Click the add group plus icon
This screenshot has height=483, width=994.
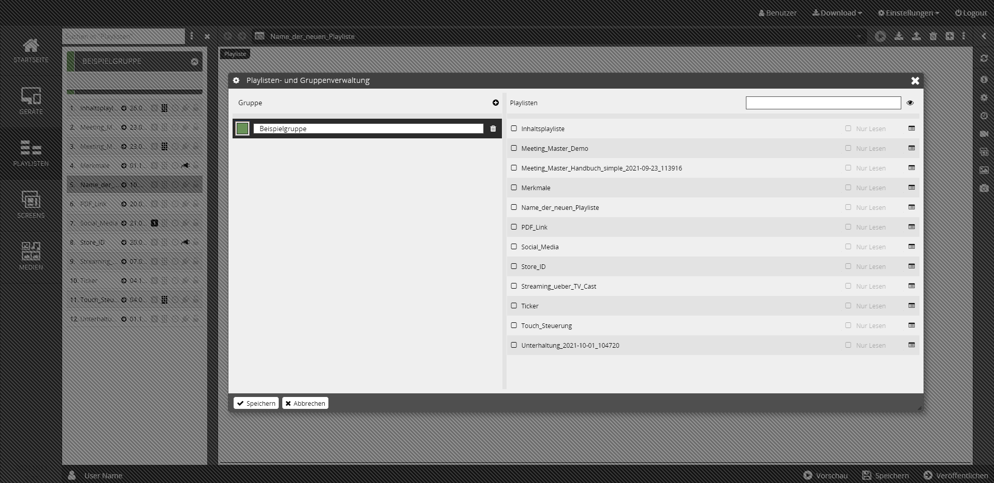coord(496,103)
